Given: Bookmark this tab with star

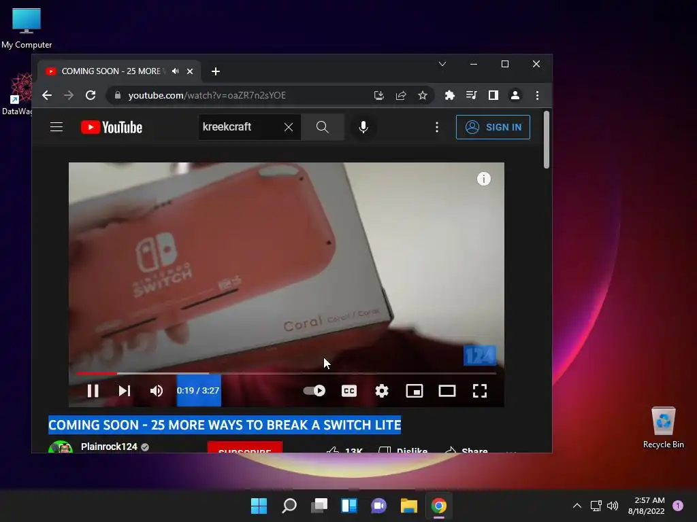Looking at the screenshot, I should 423,95.
